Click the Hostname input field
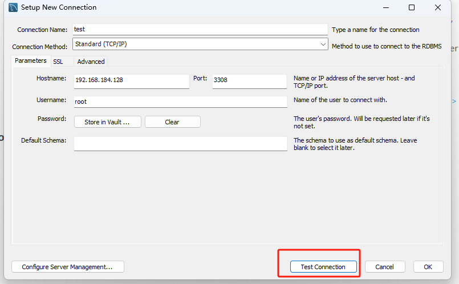459x284 pixels. [x=132, y=82]
